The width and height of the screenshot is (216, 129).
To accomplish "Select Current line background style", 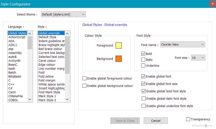I will tap(51, 53).
